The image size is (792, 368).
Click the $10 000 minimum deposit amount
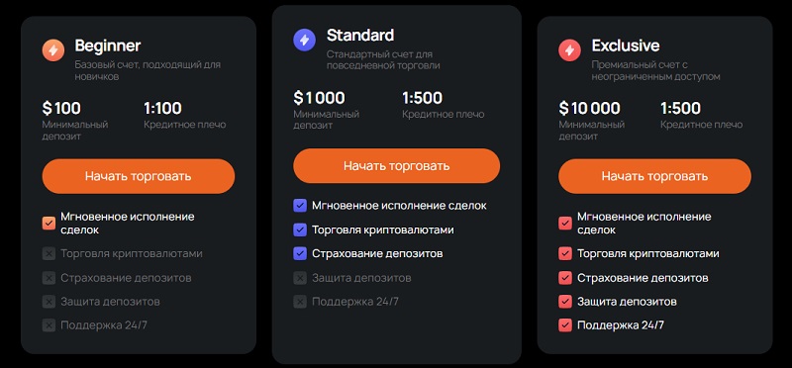pyautogui.click(x=589, y=108)
